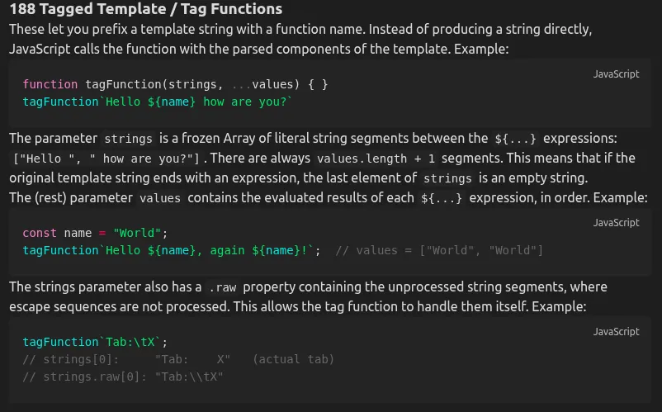
Task: Click the "Hello ${name} how are you?" template code line
Action: point(158,101)
